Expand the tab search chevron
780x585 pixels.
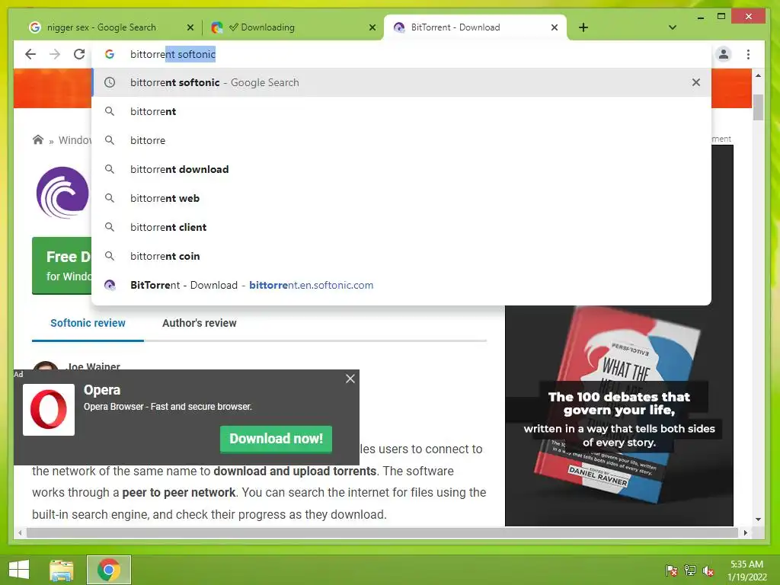tap(672, 27)
